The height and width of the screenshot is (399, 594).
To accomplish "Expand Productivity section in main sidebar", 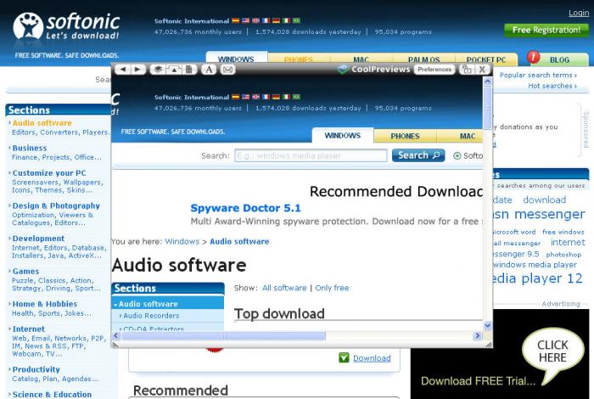I will point(36,369).
